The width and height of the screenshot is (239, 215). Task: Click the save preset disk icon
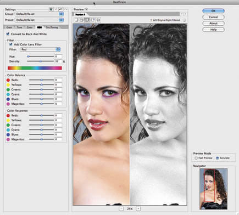(x=51, y=9)
